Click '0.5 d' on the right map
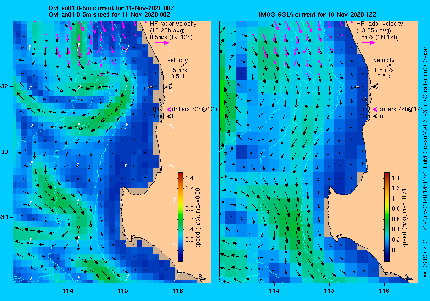 (x=384, y=76)
